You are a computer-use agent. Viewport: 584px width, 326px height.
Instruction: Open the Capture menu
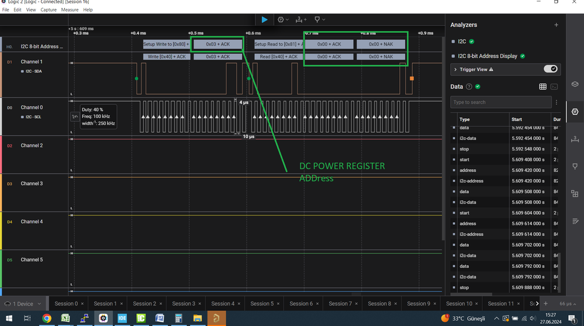coord(49,10)
